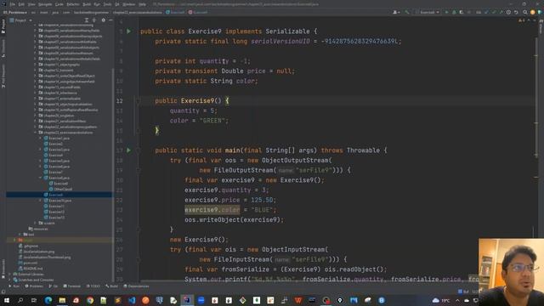544x306 pixels.
Task: Open the Terminal tool window tab
Action: point(71,286)
